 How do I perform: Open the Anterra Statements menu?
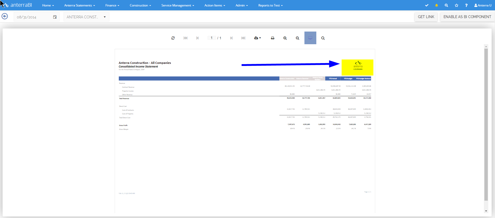click(80, 5)
